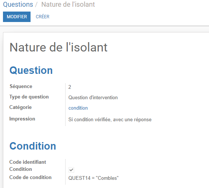Click the Impression value 'Si condition vérifiée'
This screenshot has width=209, height=188.
tap(110, 119)
